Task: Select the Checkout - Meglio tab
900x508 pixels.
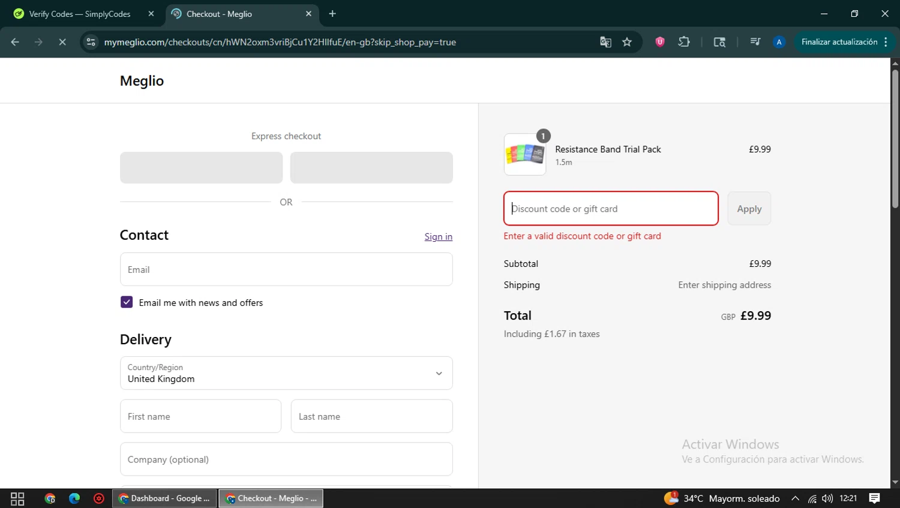Action: 242,14
